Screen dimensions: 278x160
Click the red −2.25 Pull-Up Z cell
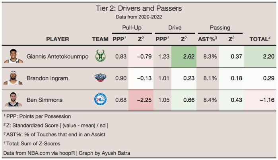(141, 100)
